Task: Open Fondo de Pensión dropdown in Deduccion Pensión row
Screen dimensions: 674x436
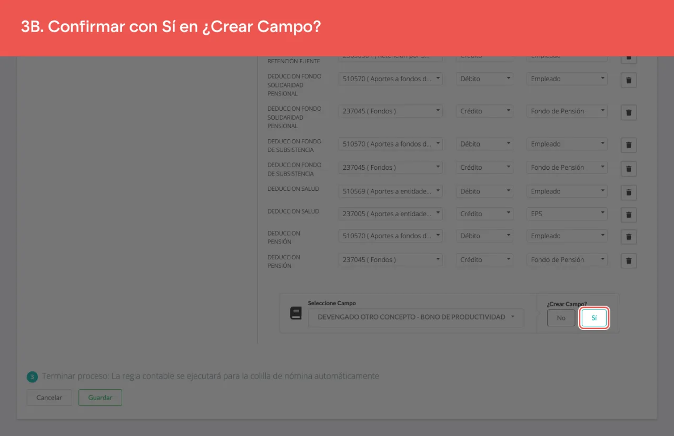Action: click(567, 260)
